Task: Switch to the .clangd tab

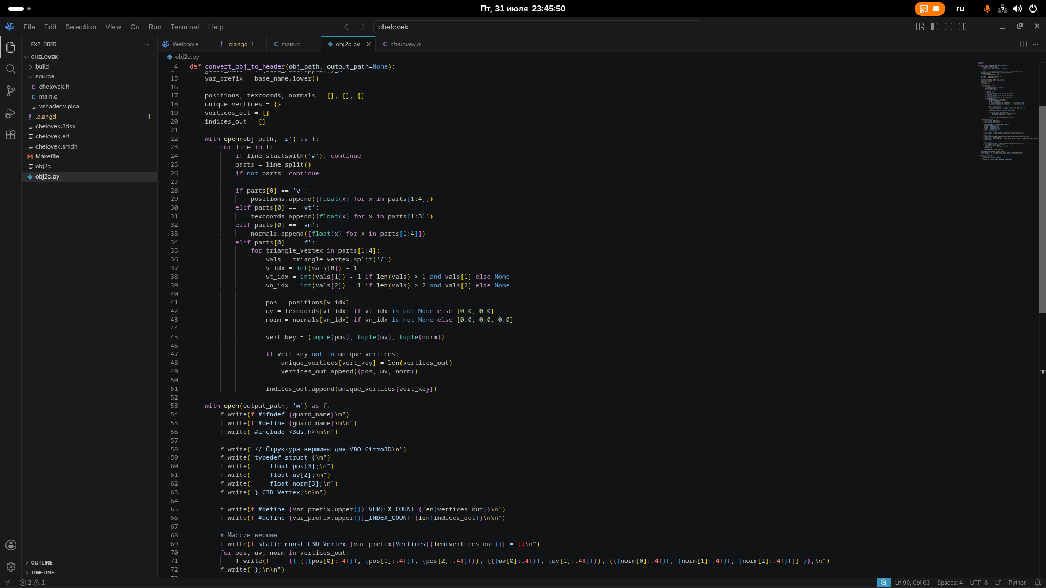Action: [240, 45]
